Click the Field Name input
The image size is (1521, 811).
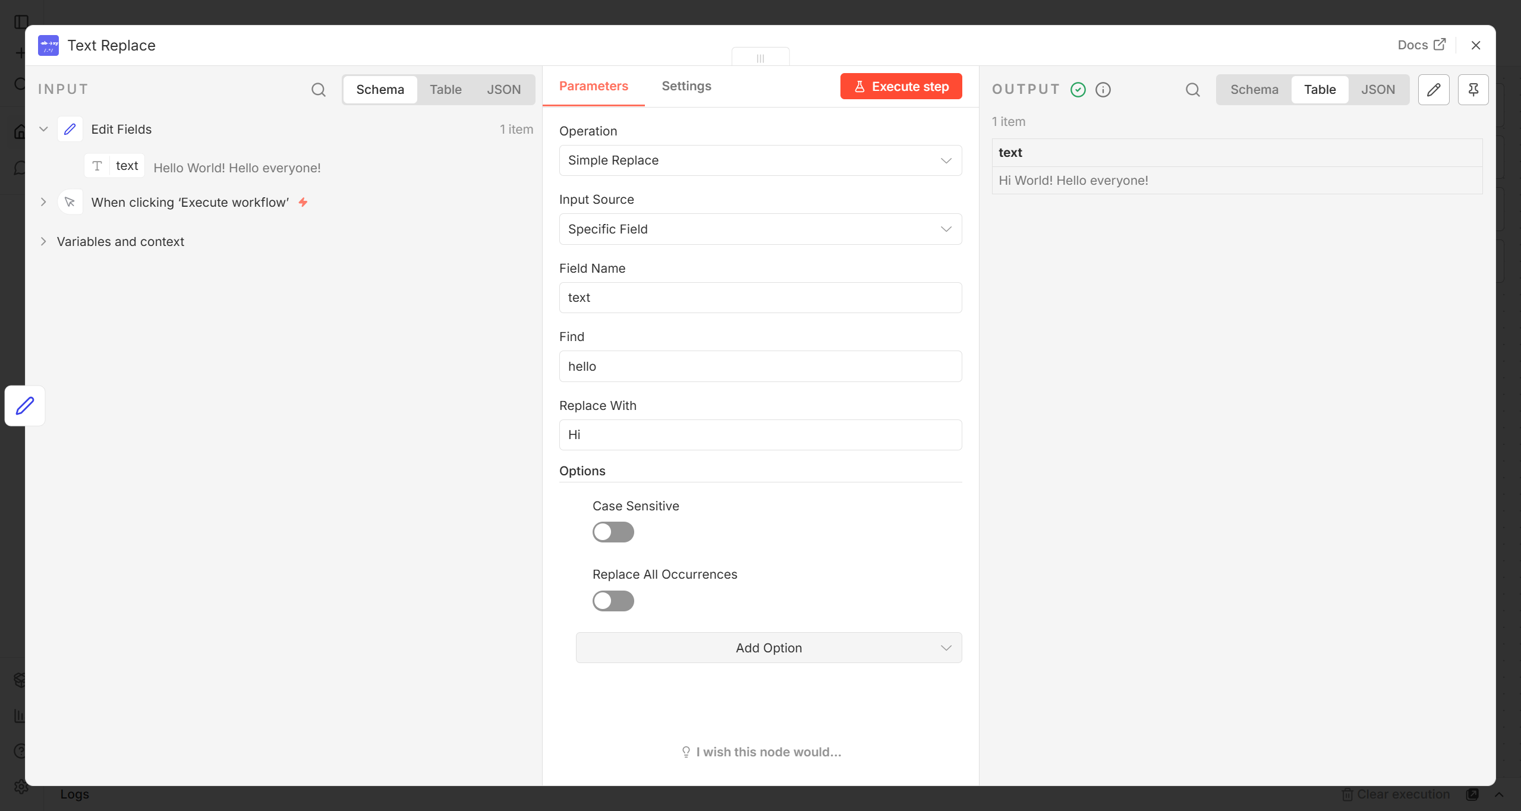[760, 298]
